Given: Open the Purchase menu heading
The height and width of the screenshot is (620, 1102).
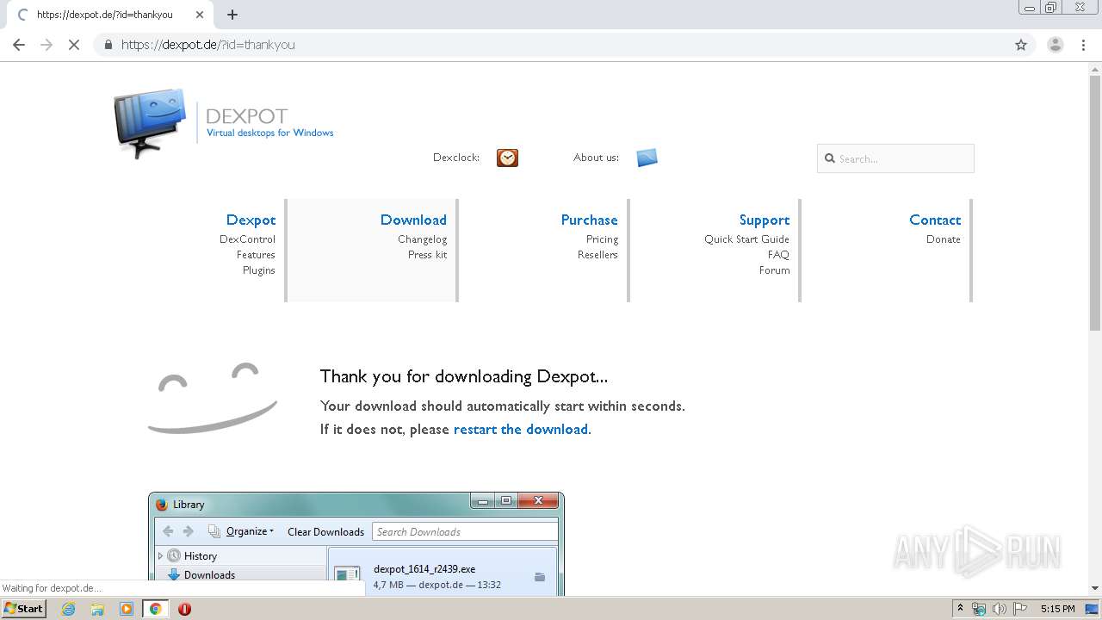Looking at the screenshot, I should 590,220.
